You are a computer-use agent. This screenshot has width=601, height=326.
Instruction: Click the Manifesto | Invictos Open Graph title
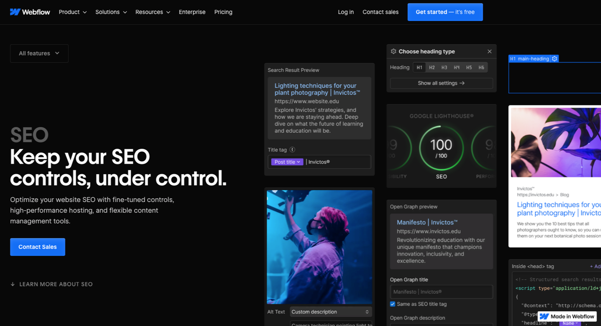[x=427, y=222]
